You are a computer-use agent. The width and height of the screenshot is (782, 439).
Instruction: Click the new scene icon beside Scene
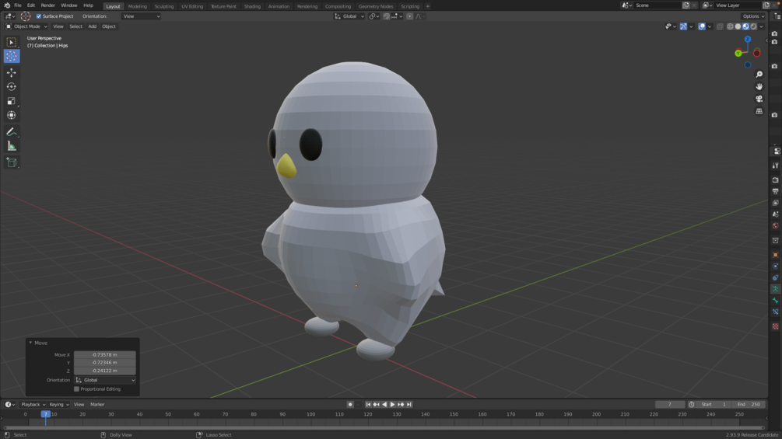tap(686, 5)
